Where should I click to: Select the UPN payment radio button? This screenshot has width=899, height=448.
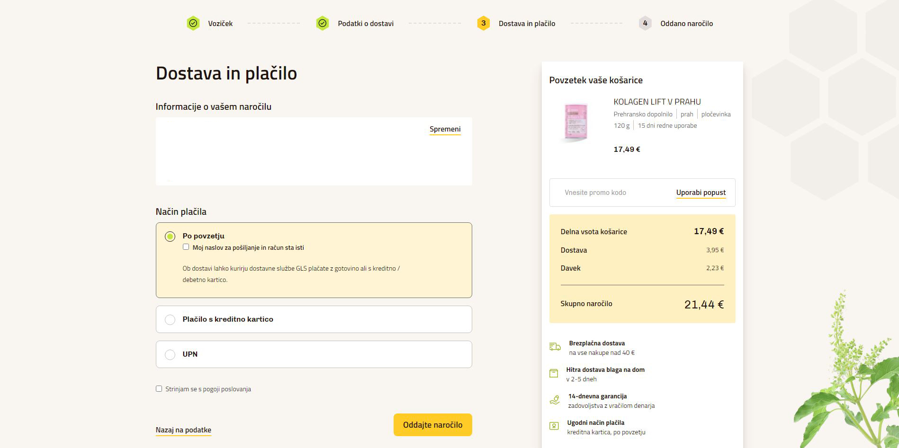[170, 355]
